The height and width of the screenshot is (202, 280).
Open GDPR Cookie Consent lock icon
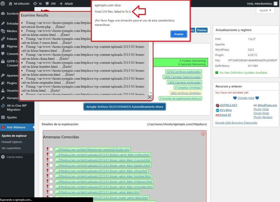click(3, 61)
